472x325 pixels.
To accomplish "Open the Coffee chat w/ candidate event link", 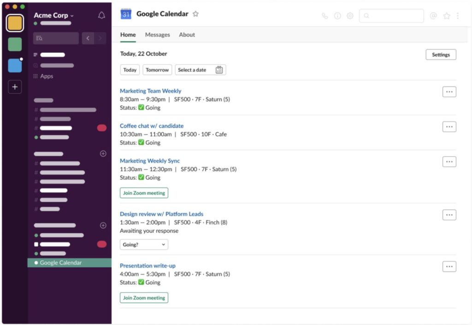I will pyautogui.click(x=152, y=126).
